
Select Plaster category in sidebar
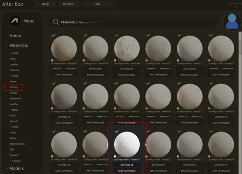[14, 87]
